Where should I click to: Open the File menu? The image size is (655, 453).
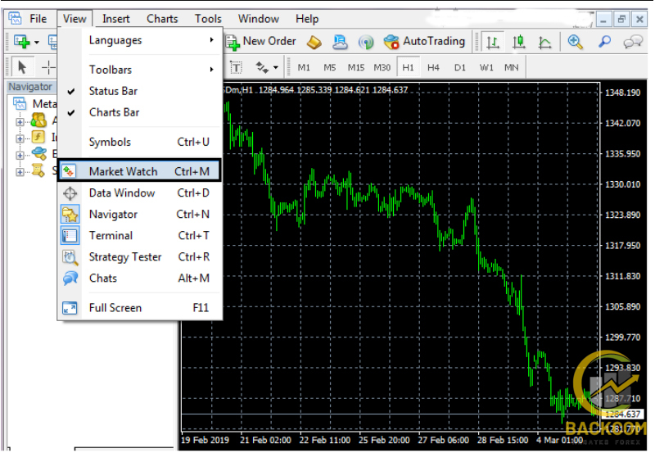pyautogui.click(x=38, y=19)
